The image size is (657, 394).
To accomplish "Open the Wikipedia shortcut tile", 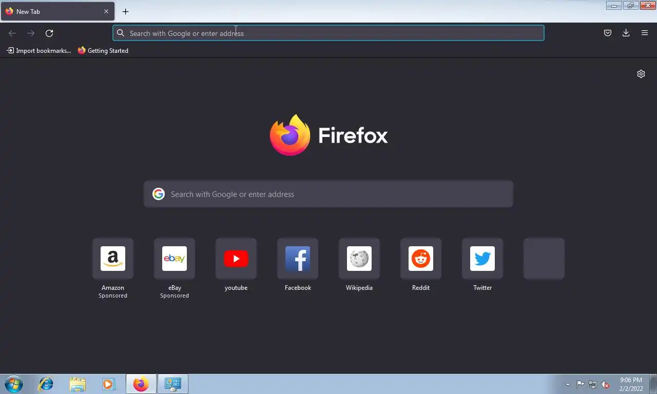I will [x=359, y=259].
